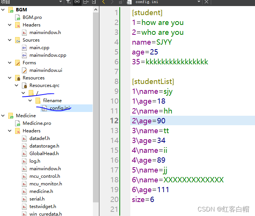Screen dimensions: 255x216
Task: Collapse the filename folder in resources
Action: coord(30,101)
